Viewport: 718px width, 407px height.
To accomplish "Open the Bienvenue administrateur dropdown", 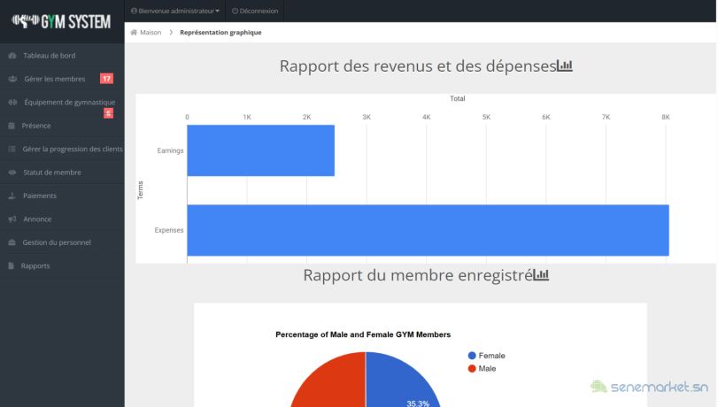I will pos(175,11).
